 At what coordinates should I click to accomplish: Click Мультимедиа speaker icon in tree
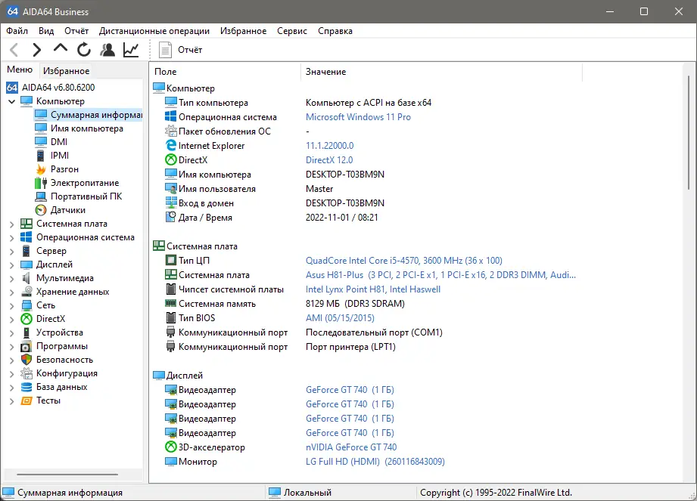click(x=26, y=278)
